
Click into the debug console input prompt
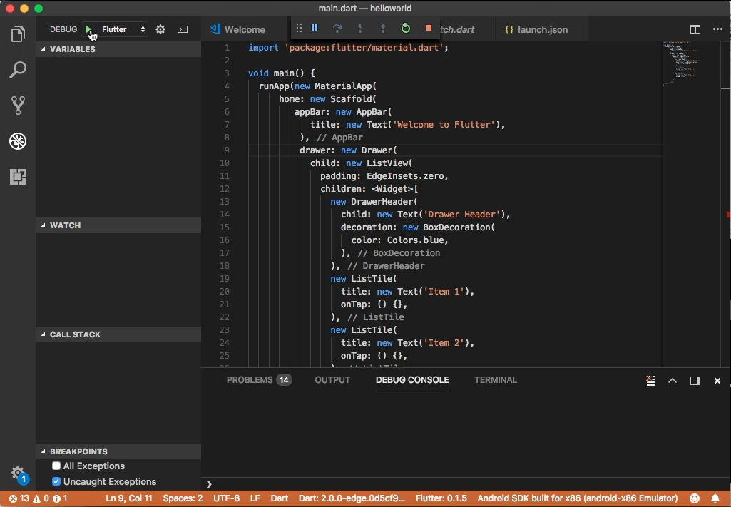[x=466, y=484]
